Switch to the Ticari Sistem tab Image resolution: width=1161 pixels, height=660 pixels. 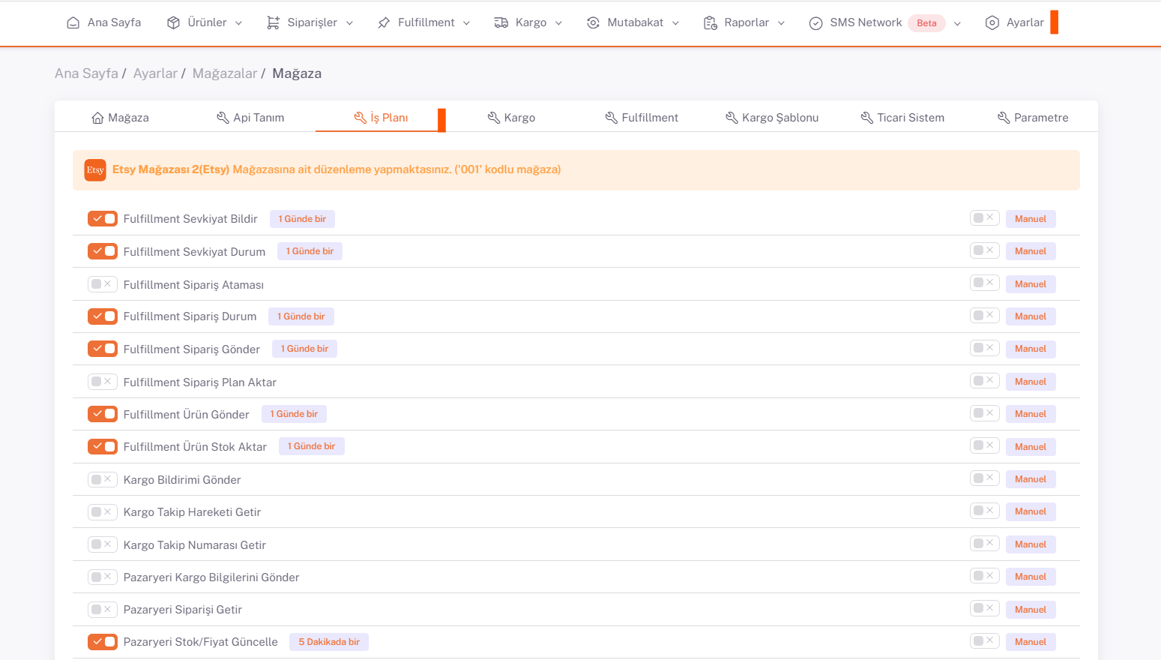click(x=902, y=118)
